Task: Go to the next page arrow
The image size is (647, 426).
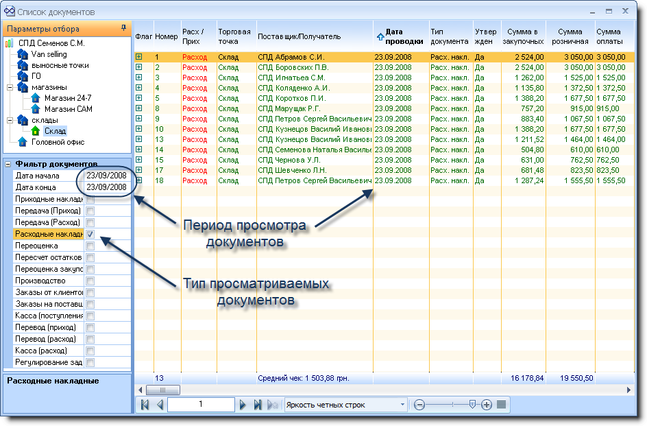Action: tap(243, 405)
